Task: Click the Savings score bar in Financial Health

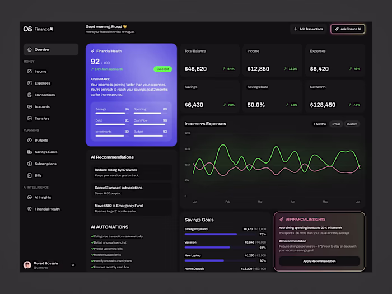Action: coord(112,113)
